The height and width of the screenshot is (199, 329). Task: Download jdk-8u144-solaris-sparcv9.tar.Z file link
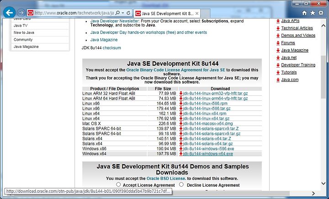[211, 129]
